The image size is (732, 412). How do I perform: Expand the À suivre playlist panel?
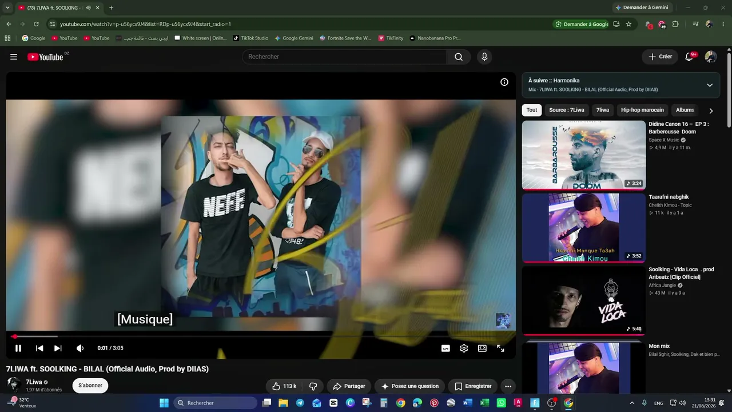coord(710,85)
